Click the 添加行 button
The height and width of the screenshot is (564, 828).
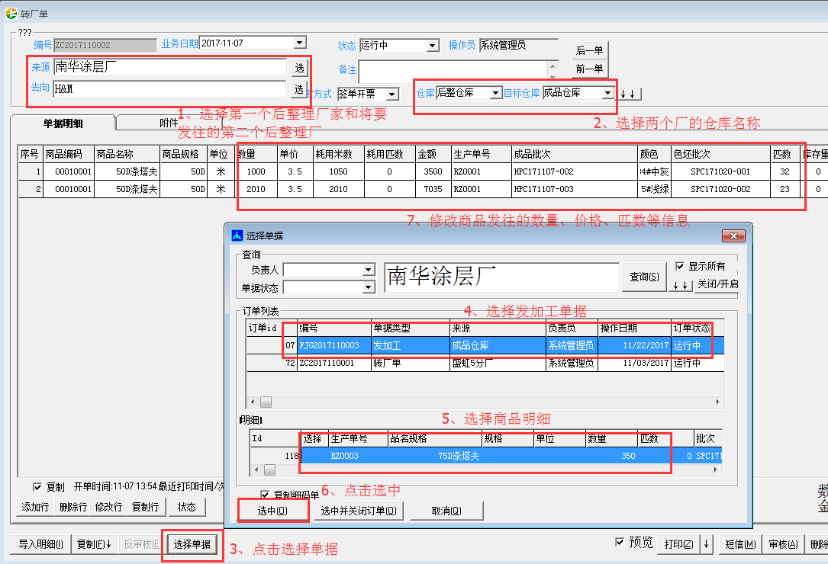(35, 507)
